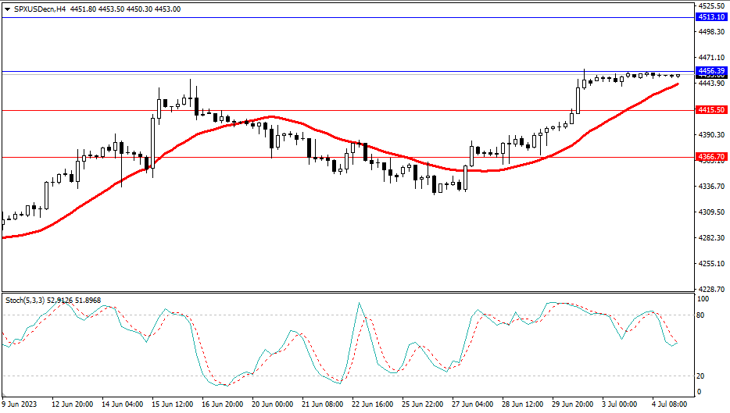Click the 20 level on stochastic scale
This screenshot has width=730, height=413.
click(x=702, y=376)
